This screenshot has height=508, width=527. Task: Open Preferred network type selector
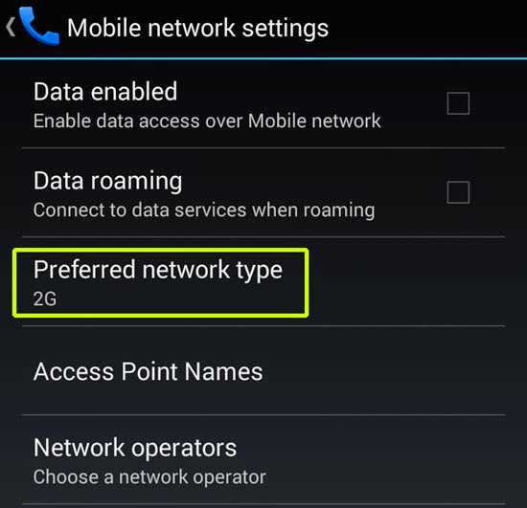(x=263, y=281)
